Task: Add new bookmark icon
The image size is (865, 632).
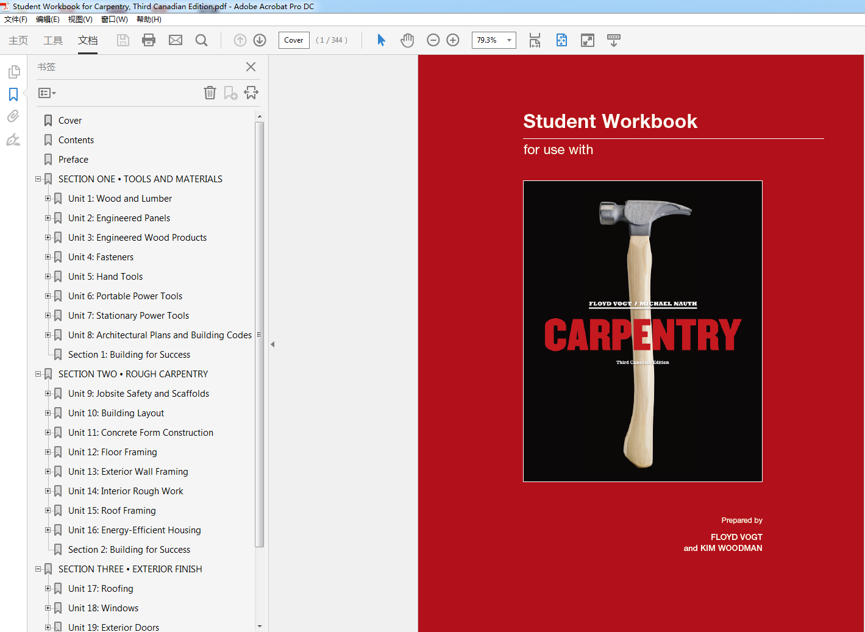Action: point(230,93)
